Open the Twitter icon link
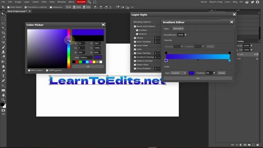This screenshot has width=263, height=148. point(252,2)
